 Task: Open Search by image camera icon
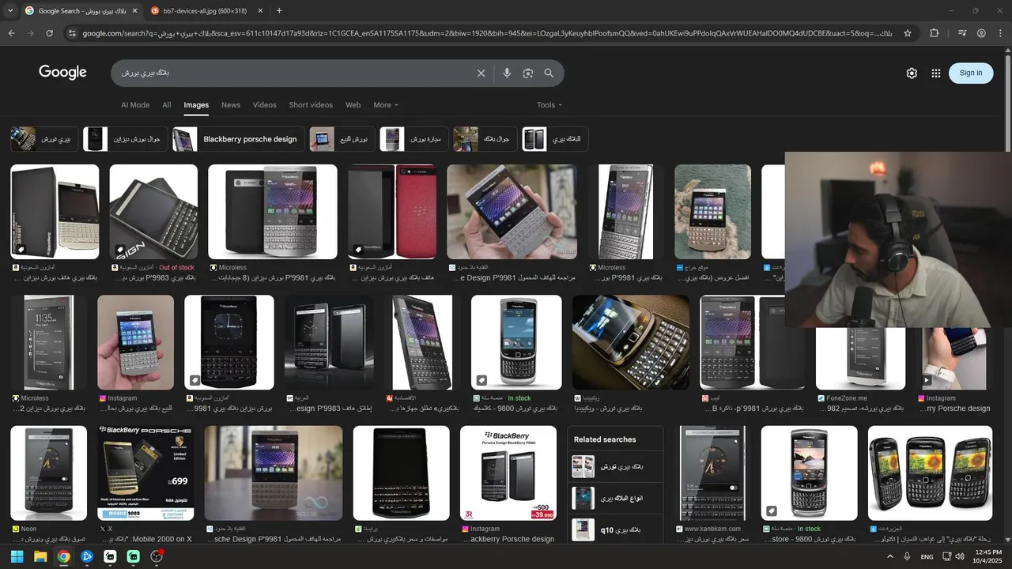tap(527, 73)
